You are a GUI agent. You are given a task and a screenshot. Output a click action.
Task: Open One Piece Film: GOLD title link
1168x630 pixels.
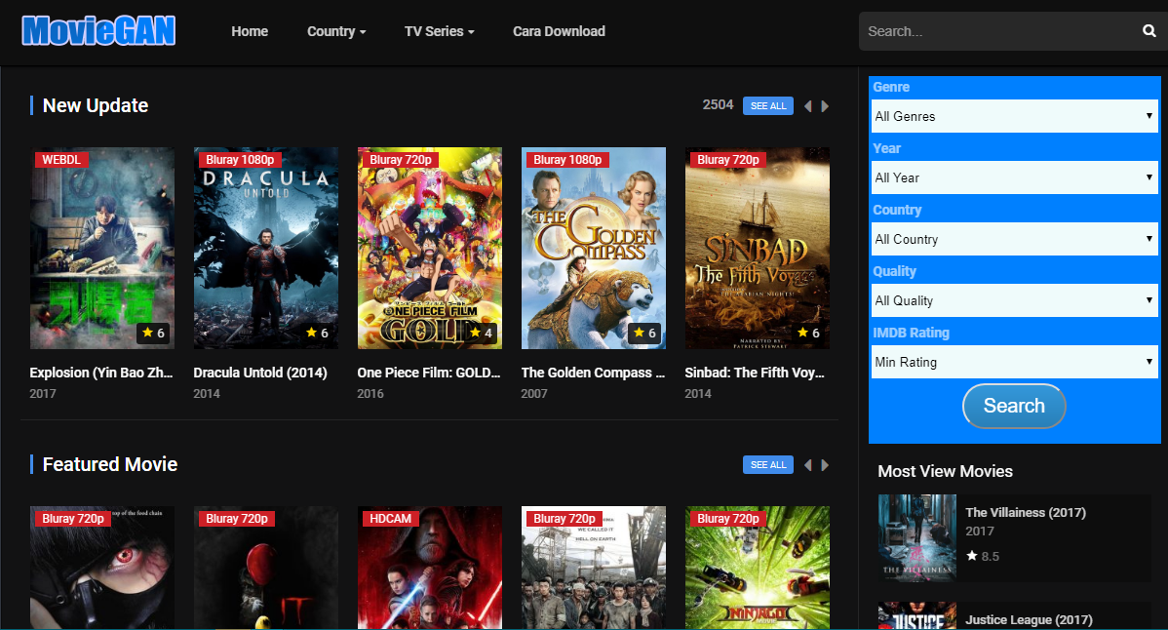pos(429,373)
